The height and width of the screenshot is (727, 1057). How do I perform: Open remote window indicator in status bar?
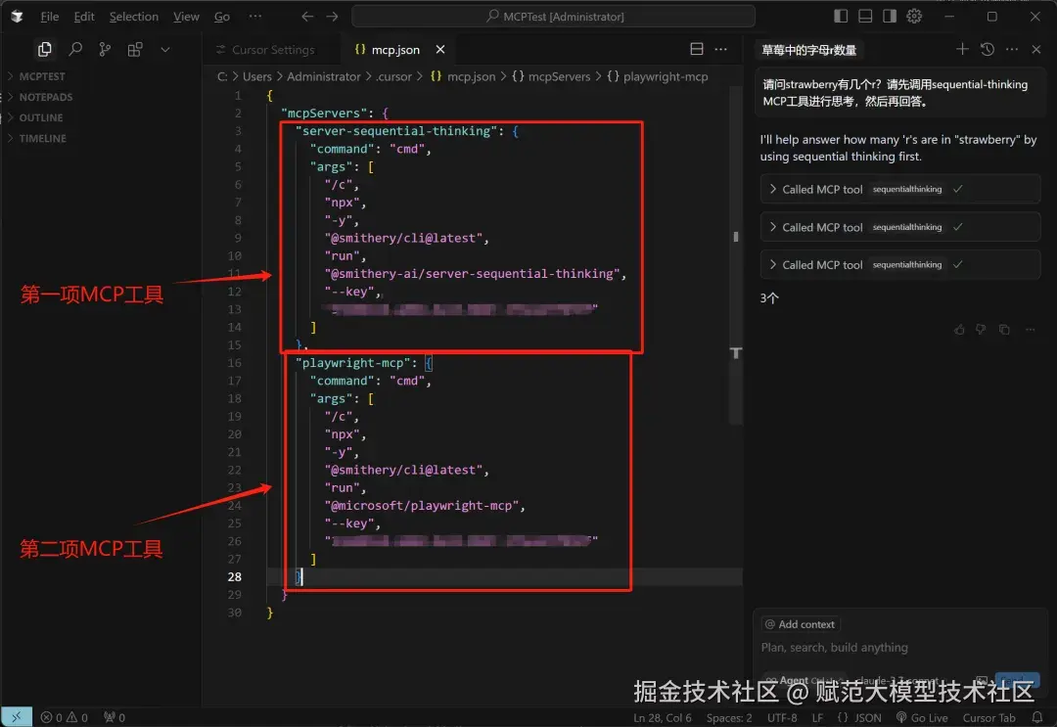(x=17, y=717)
